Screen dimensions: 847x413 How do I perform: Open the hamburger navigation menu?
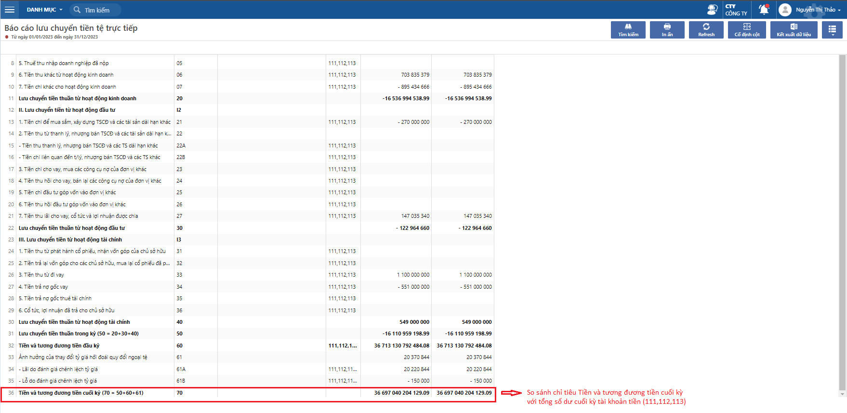tap(9, 10)
